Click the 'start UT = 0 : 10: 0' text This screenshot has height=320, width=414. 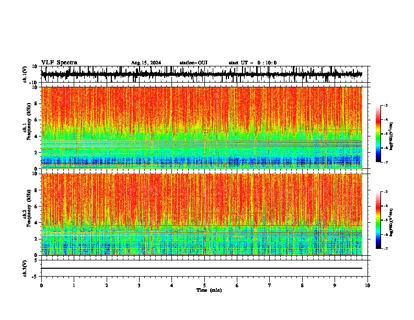click(x=252, y=63)
